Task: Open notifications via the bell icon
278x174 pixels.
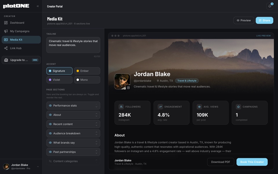Action: (270, 6)
